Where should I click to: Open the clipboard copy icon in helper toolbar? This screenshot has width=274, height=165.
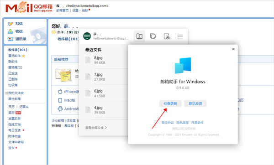pos(153,36)
